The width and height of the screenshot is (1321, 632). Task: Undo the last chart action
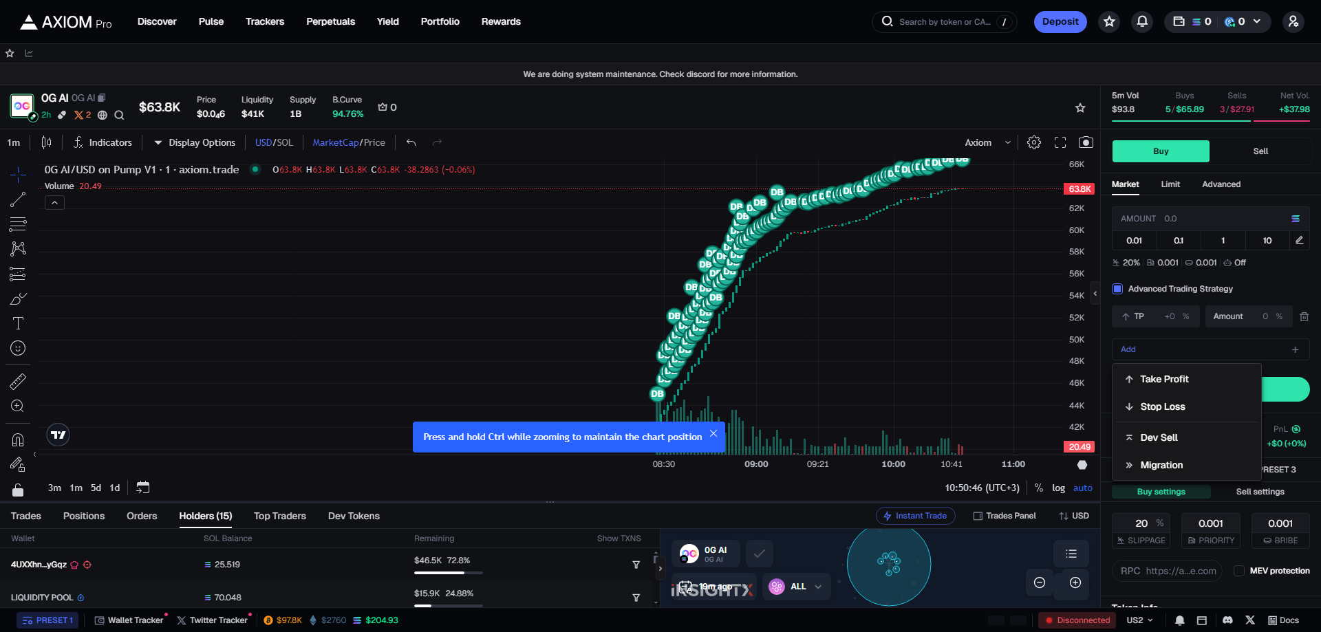pos(411,142)
